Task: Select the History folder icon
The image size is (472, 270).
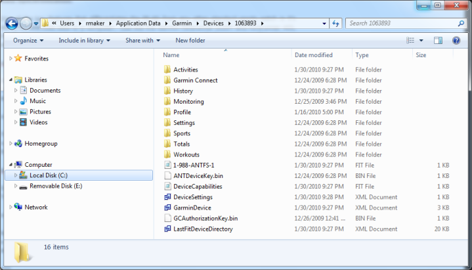Action: (167, 91)
